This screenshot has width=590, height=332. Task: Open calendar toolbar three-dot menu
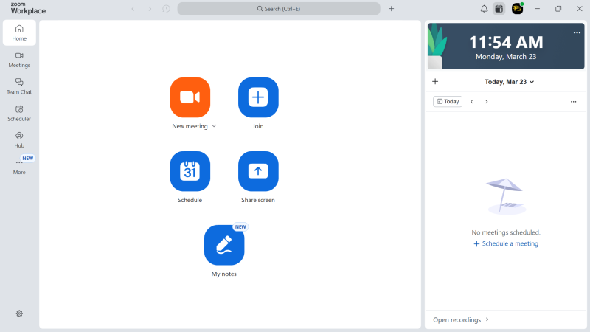573,102
